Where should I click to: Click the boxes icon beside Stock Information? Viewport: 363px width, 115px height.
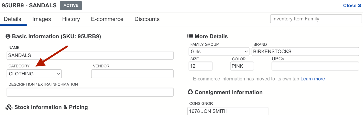point(9,107)
